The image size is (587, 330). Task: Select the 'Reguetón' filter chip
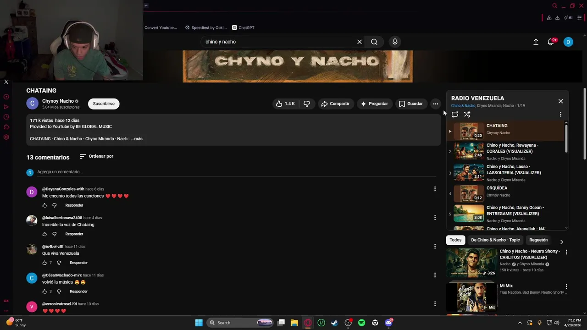click(538, 240)
